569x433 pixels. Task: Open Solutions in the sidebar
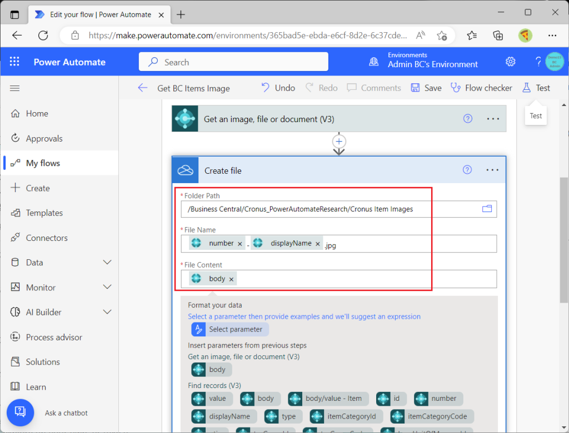click(x=60, y=362)
